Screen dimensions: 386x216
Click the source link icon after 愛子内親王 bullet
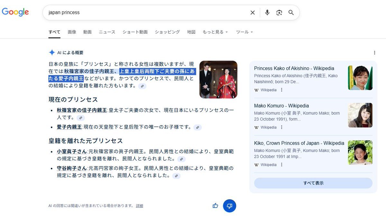coord(198,127)
